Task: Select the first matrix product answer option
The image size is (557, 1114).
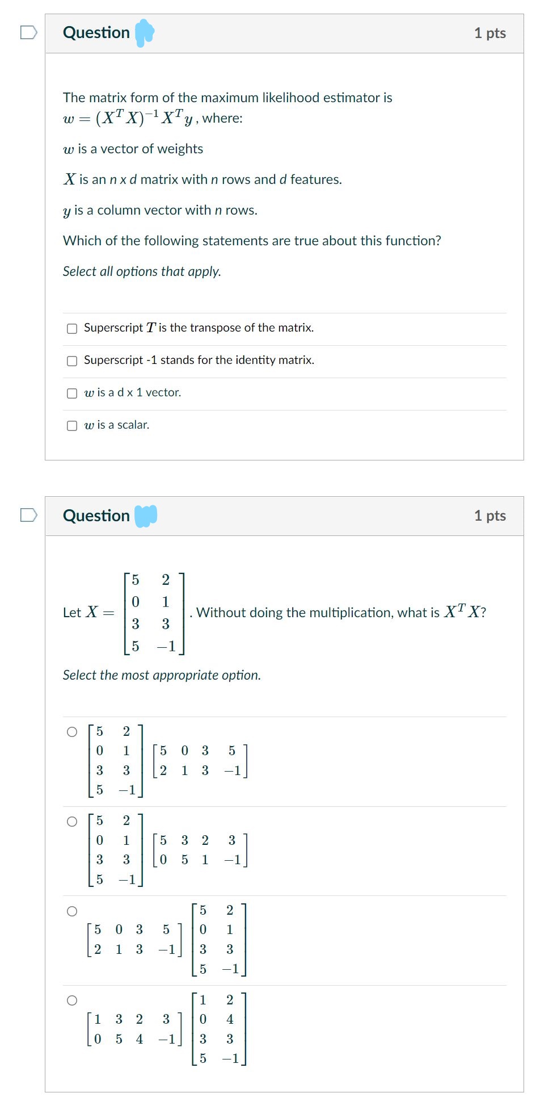Action: point(71,732)
